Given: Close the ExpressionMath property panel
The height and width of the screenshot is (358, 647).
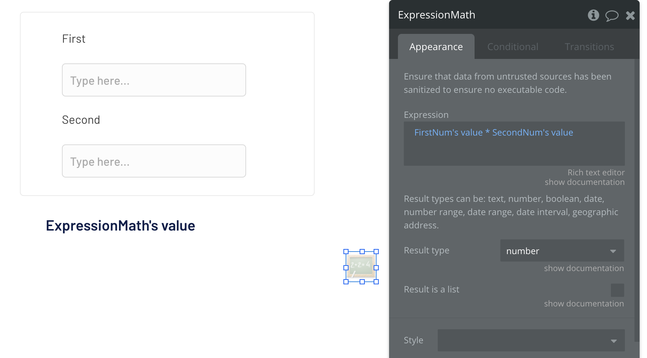Looking at the screenshot, I should click(x=630, y=15).
